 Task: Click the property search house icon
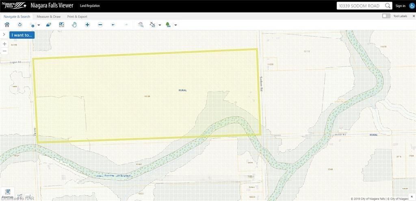pyautogui.click(x=141, y=25)
